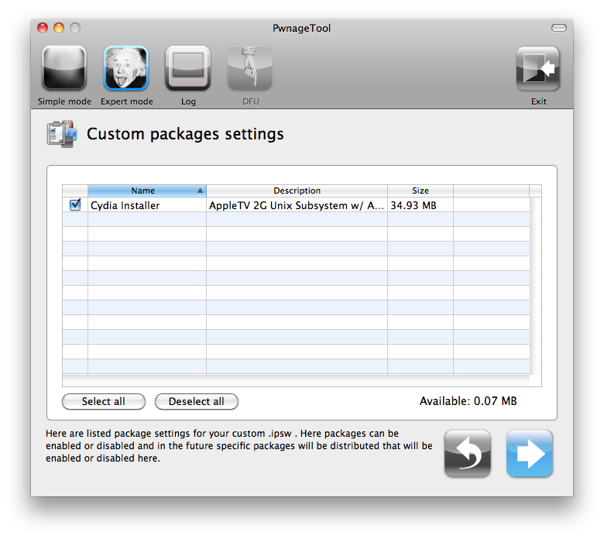Click the table's vertical scrollbar track
This screenshot has width=604, height=539.
[x=535, y=286]
